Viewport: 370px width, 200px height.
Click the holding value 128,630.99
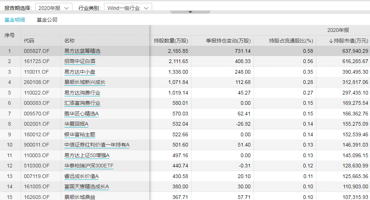point(355,166)
